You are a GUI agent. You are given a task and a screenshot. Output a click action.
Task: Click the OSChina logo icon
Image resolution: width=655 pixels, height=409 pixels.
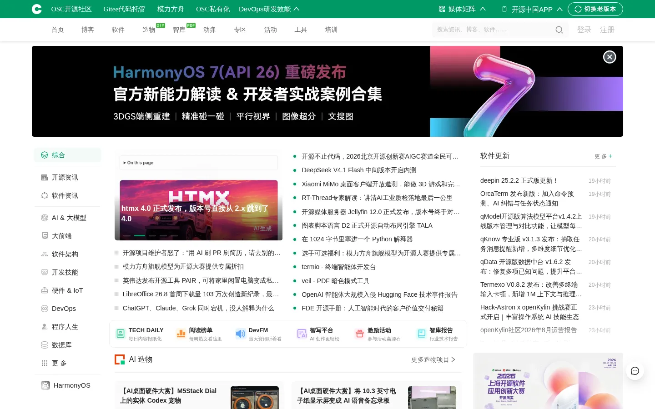coord(37,9)
